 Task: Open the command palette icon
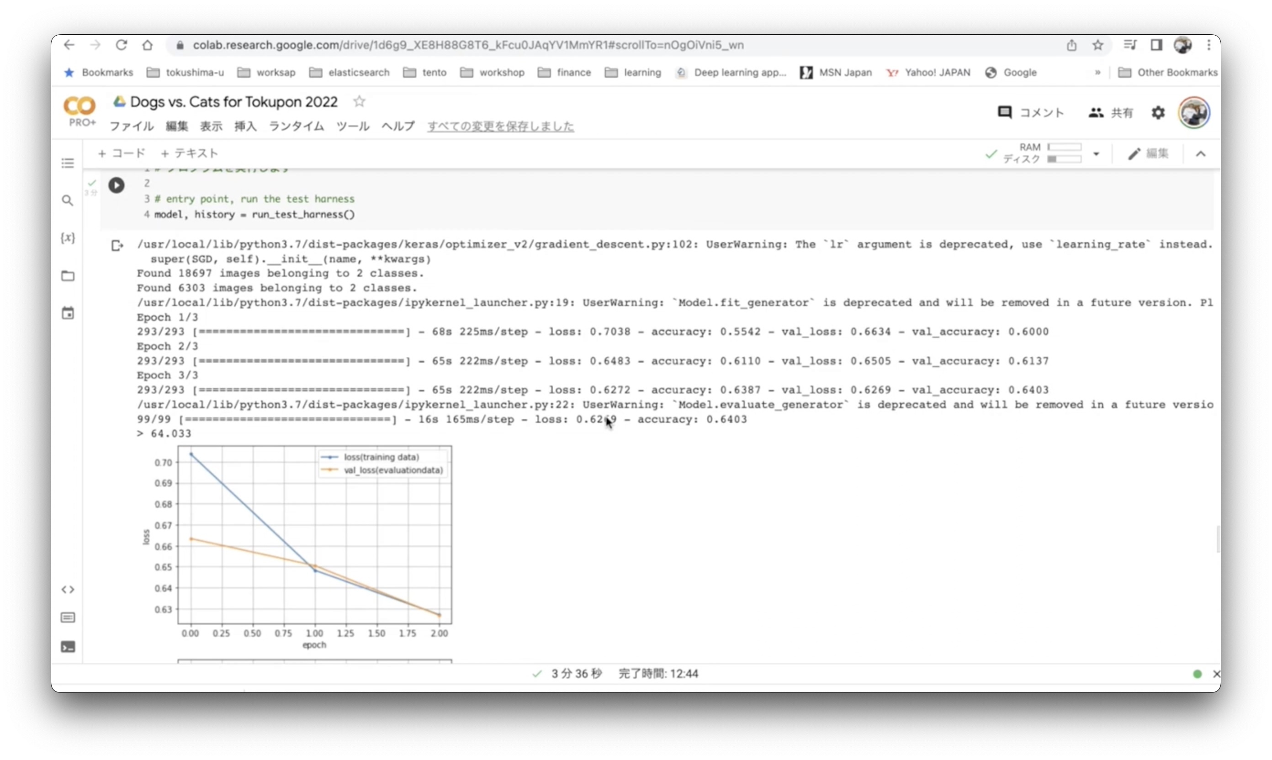pyautogui.click(x=68, y=617)
